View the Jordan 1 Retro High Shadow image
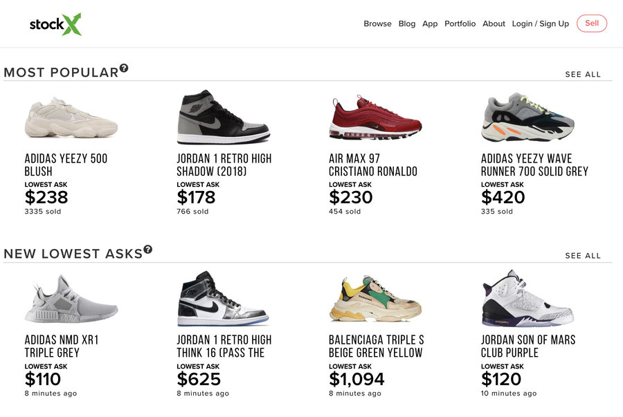This screenshot has width=623, height=417. click(223, 116)
